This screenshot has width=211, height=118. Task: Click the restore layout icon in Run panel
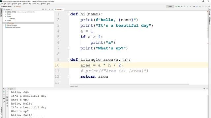pos(4,98)
